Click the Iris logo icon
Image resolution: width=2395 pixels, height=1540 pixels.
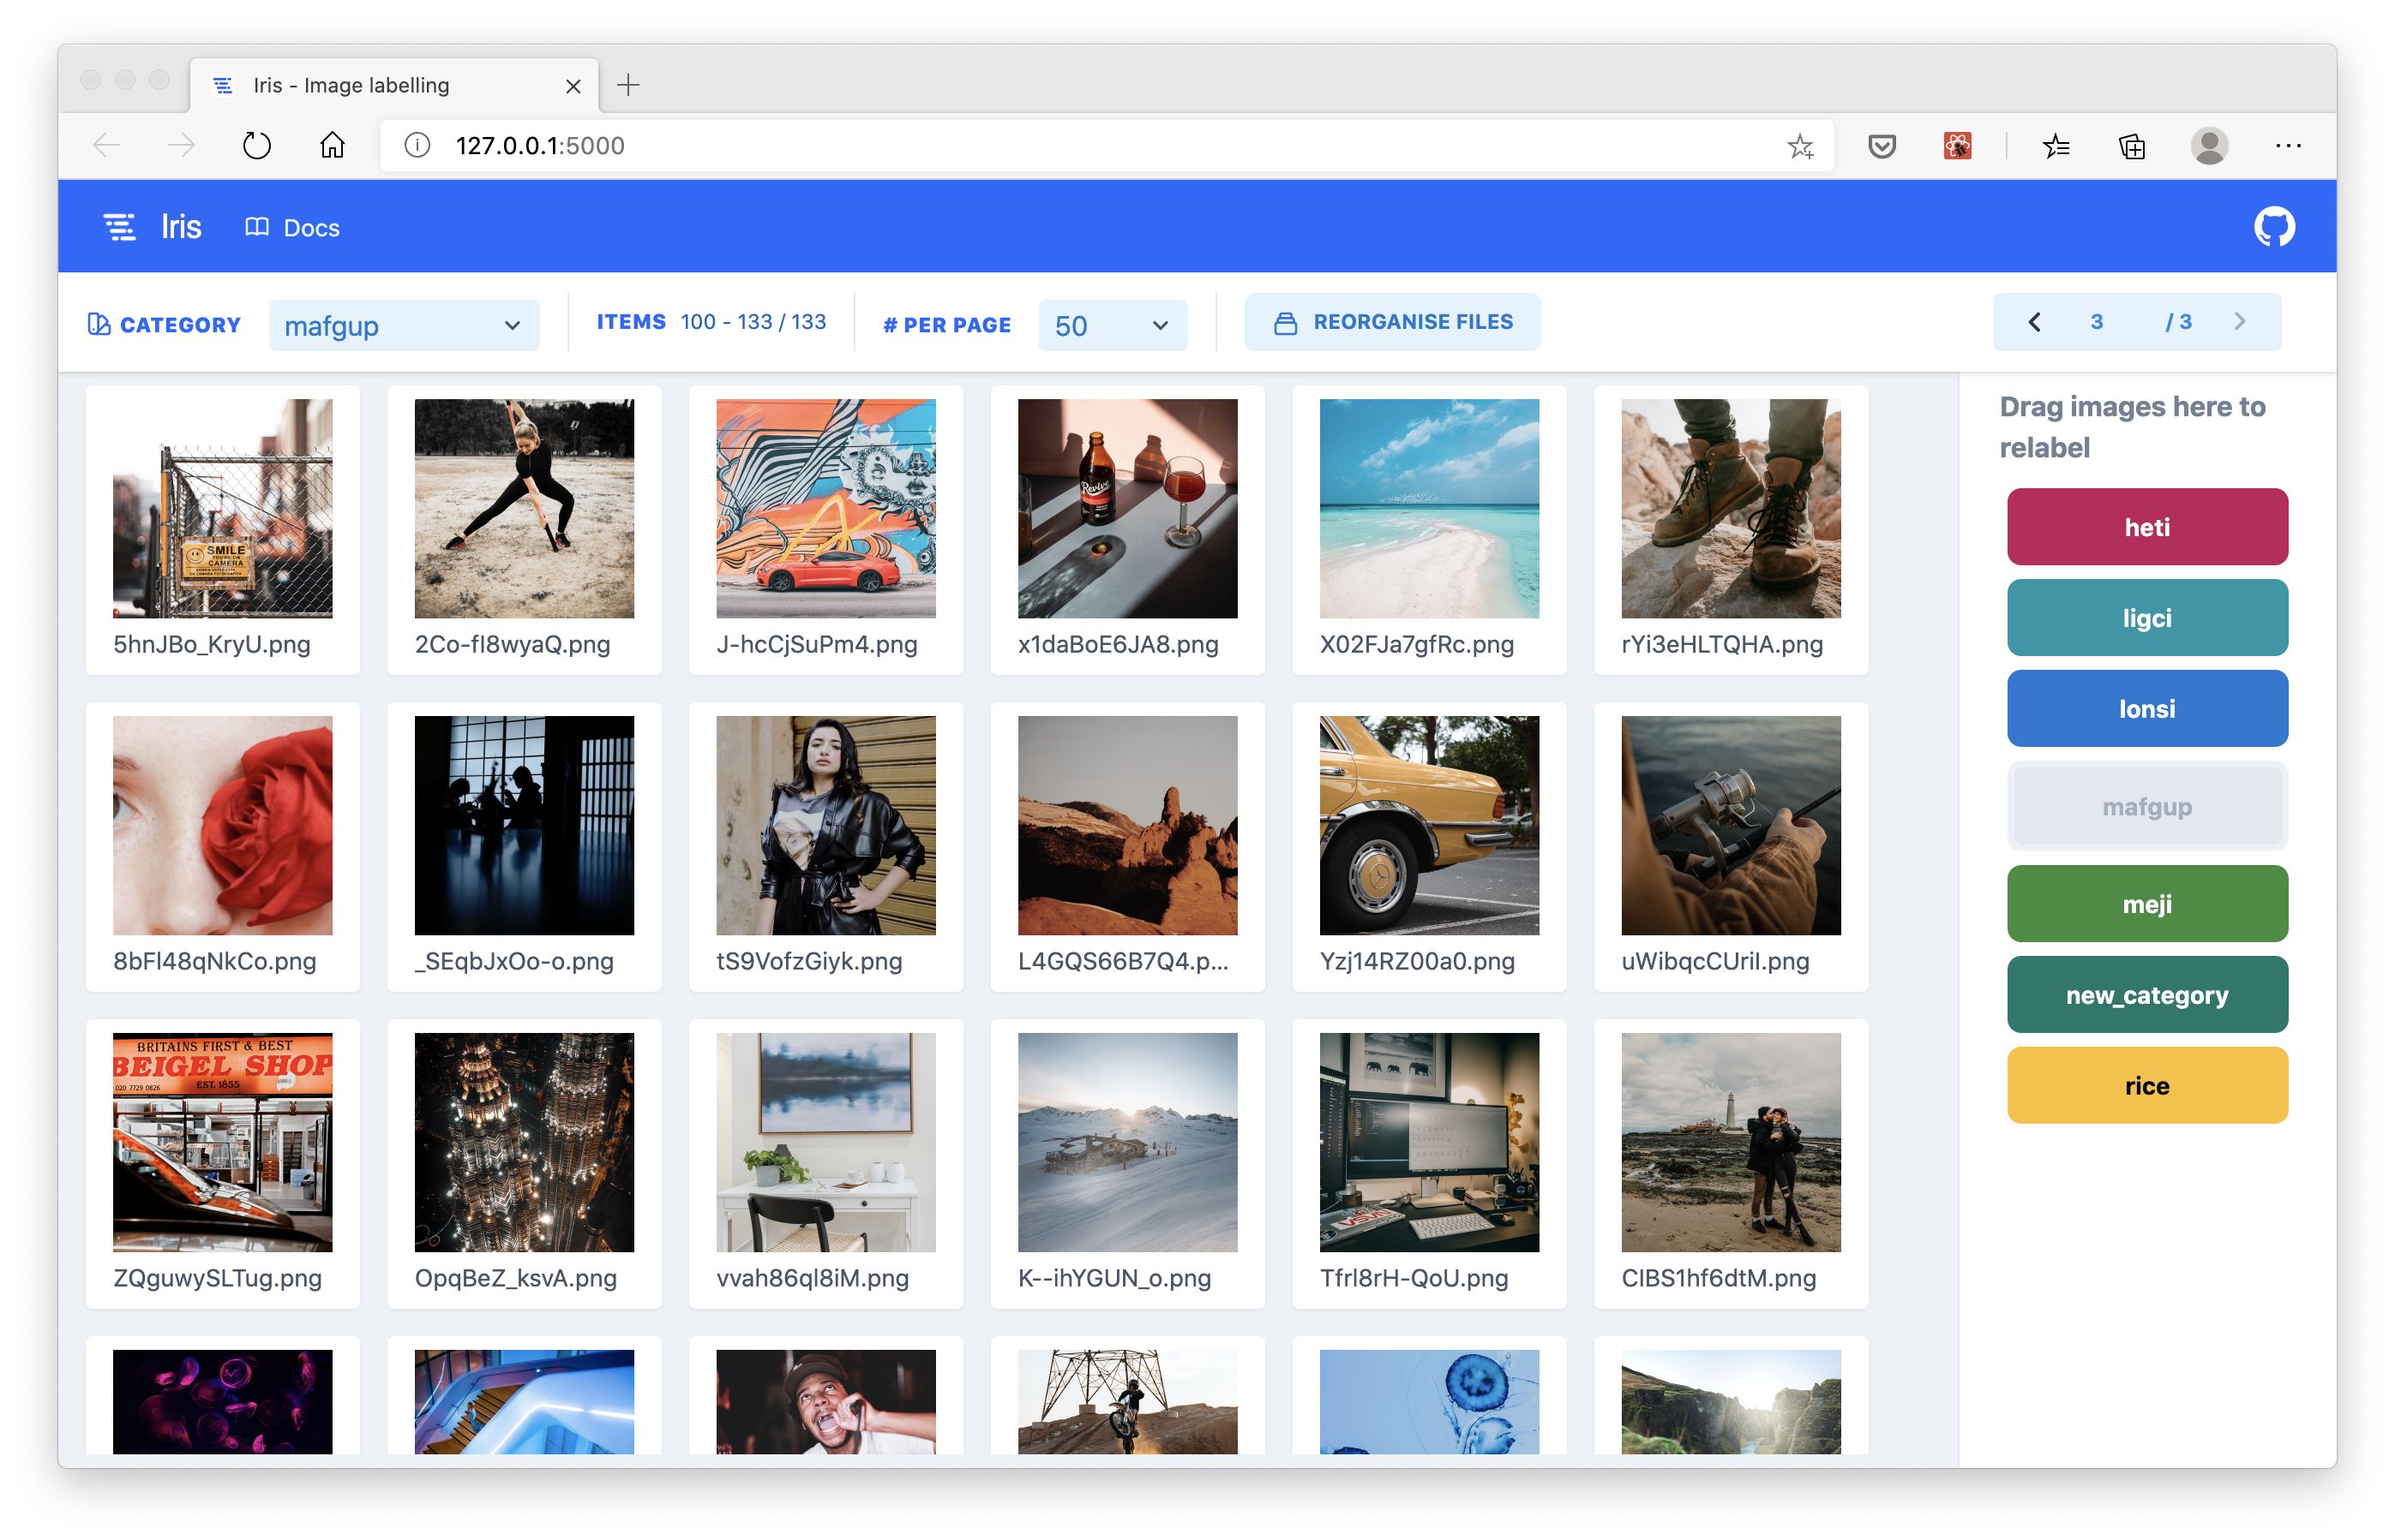point(120,227)
